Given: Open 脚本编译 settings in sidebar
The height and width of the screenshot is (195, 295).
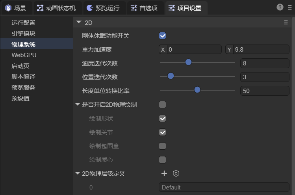Looking at the screenshot, I should (x=23, y=77).
